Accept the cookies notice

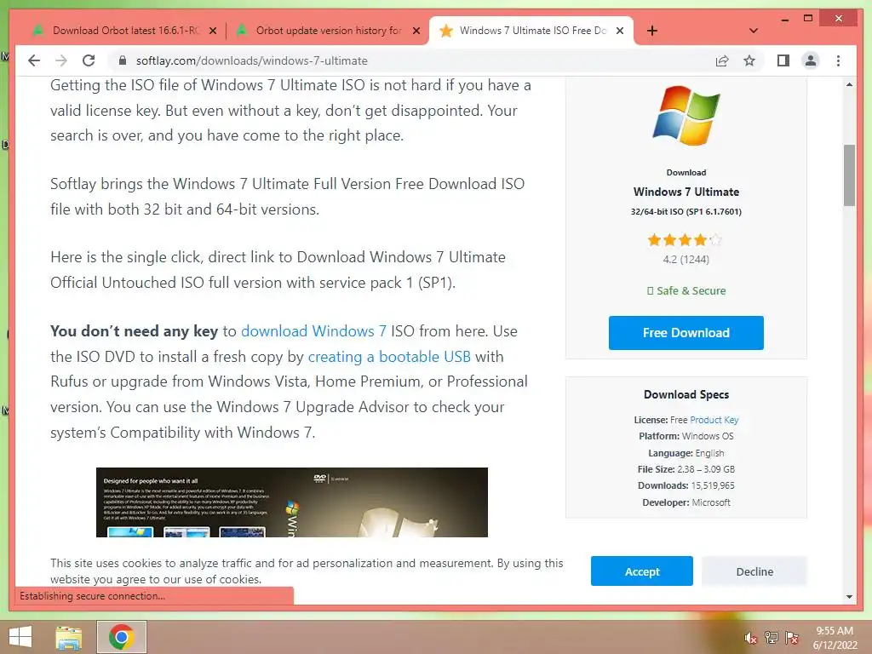pyautogui.click(x=642, y=571)
